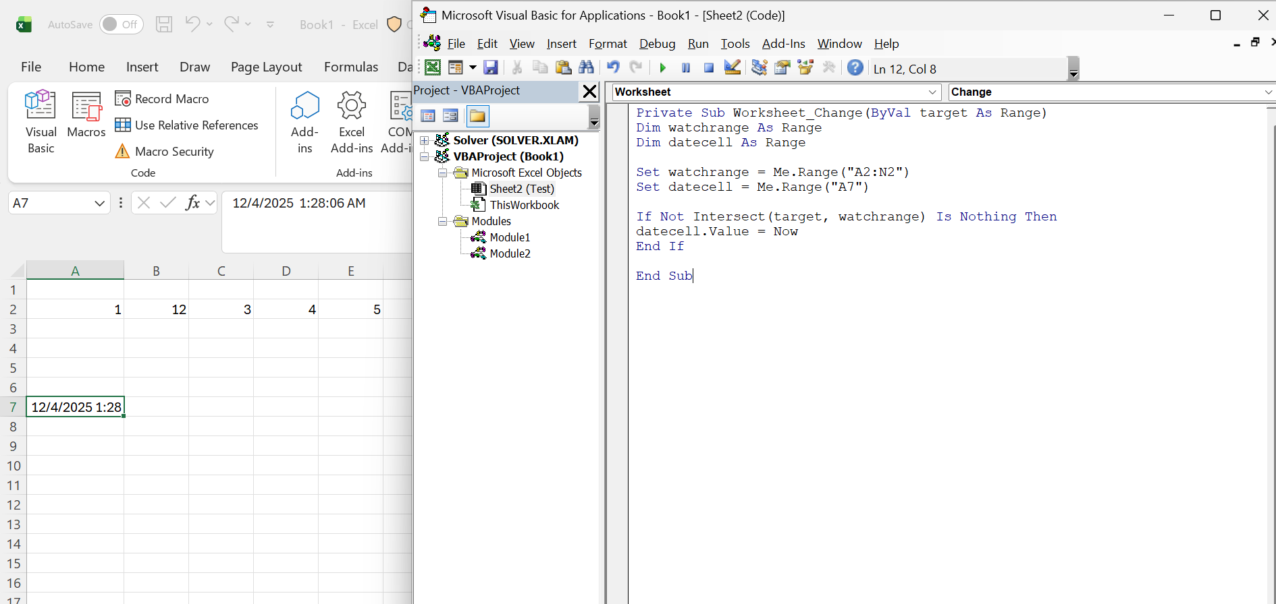Open the Undo history dropdown in Excel

pyautogui.click(x=209, y=24)
